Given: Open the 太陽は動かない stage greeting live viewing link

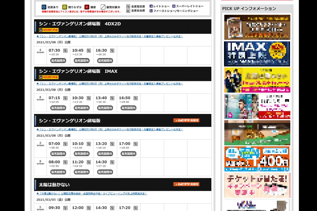Looking at the screenshot, I should tap(93, 194).
